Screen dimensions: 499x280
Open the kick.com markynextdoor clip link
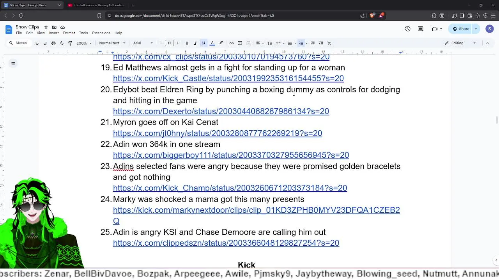(256, 215)
